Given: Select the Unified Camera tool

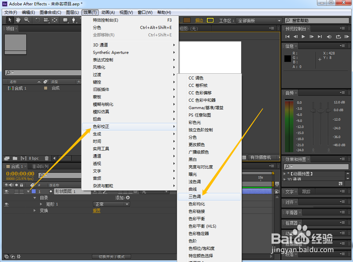Looking at the screenshot, I should 46,20.
